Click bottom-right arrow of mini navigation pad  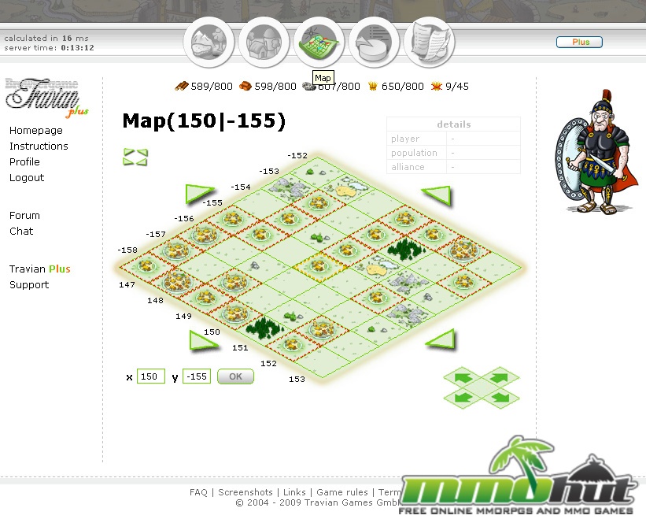pyautogui.click(x=499, y=398)
